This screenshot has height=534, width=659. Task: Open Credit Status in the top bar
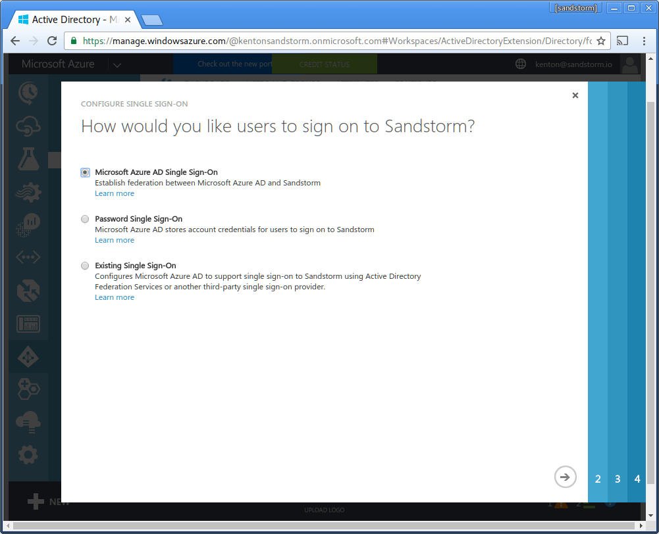[325, 64]
